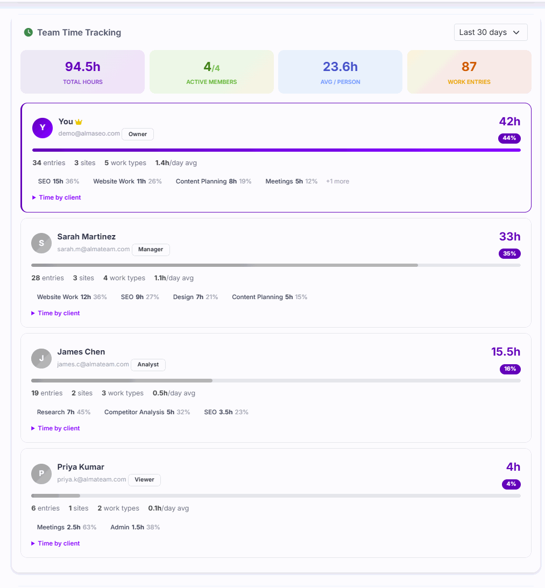Click 1.4h/day avg
This screenshot has width=545, height=588.
point(176,163)
